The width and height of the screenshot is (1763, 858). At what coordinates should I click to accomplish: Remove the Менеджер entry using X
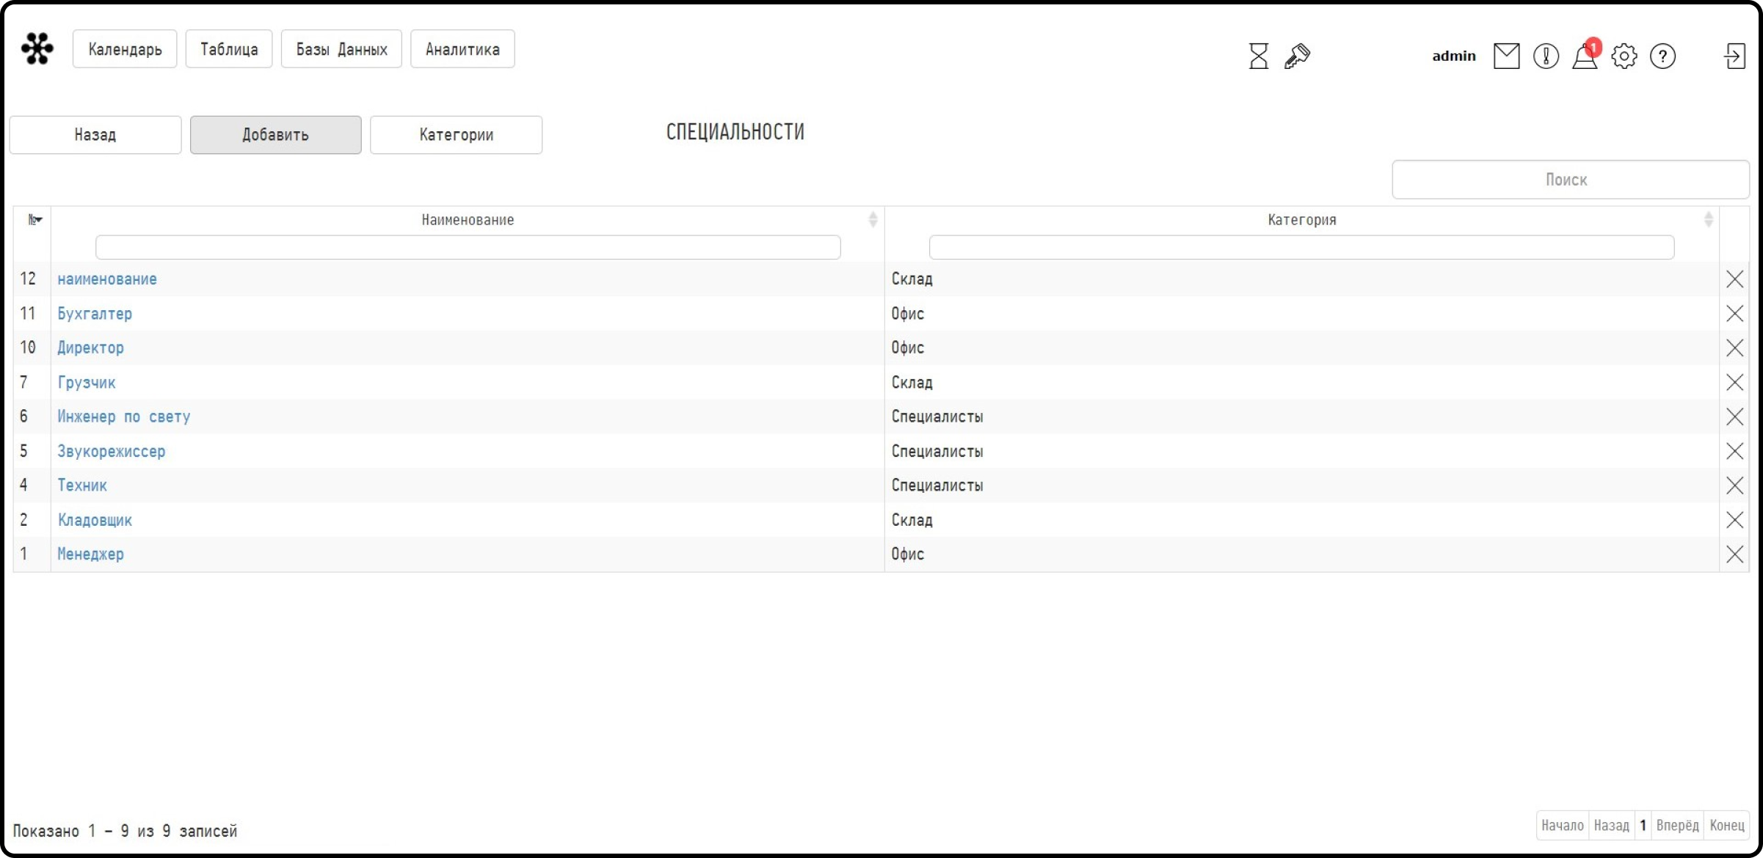click(1734, 554)
